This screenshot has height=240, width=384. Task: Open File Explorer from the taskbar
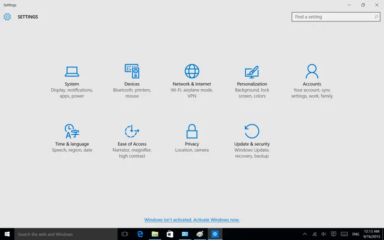pos(155,234)
